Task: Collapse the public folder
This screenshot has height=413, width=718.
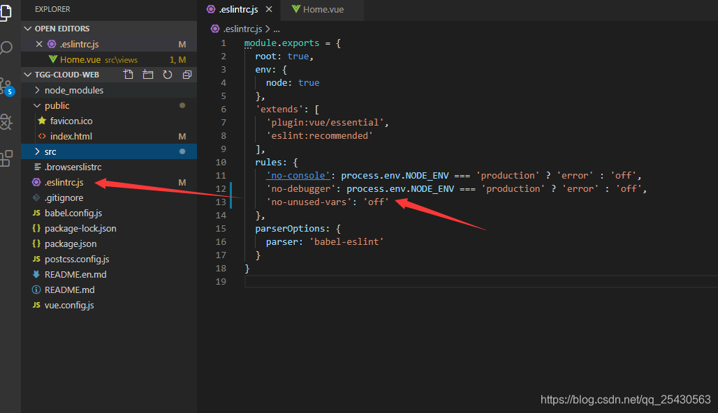Action: tap(109, 105)
